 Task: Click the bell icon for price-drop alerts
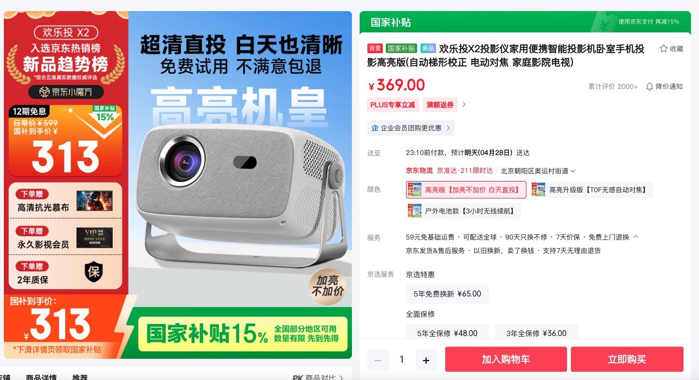click(650, 86)
